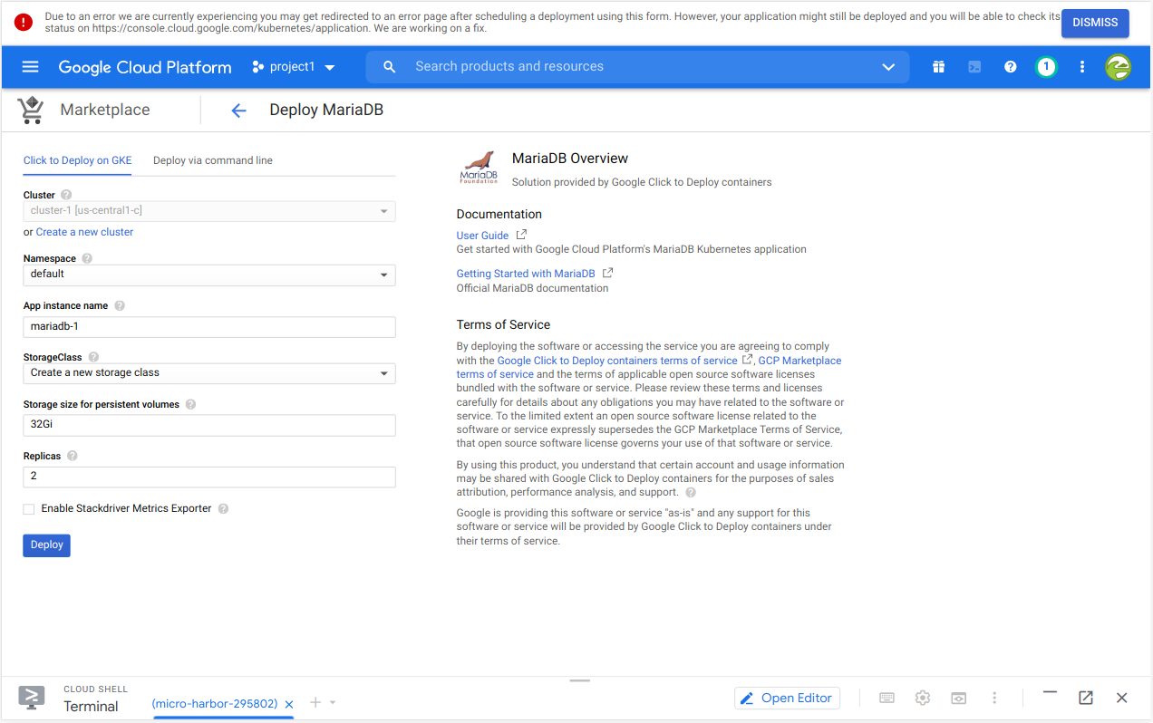Toggle Cloud Shell on-screen keyboard icon
The height and width of the screenshot is (723, 1153).
tap(887, 698)
